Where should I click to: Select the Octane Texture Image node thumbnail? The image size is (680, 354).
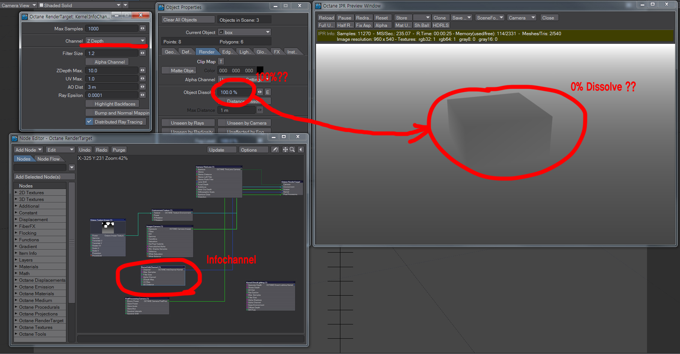(108, 228)
